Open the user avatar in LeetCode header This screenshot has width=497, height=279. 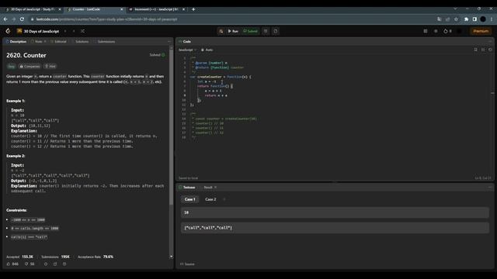[459, 31]
